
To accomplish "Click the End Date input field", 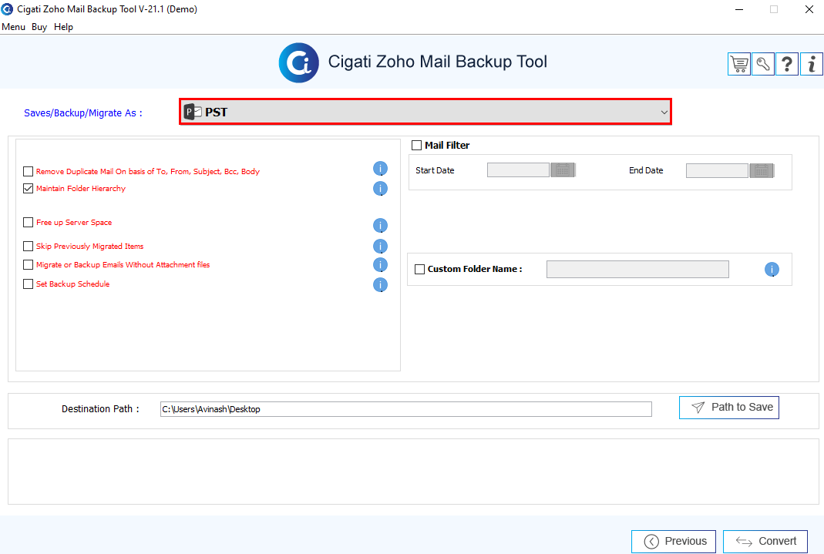I will click(x=717, y=170).
